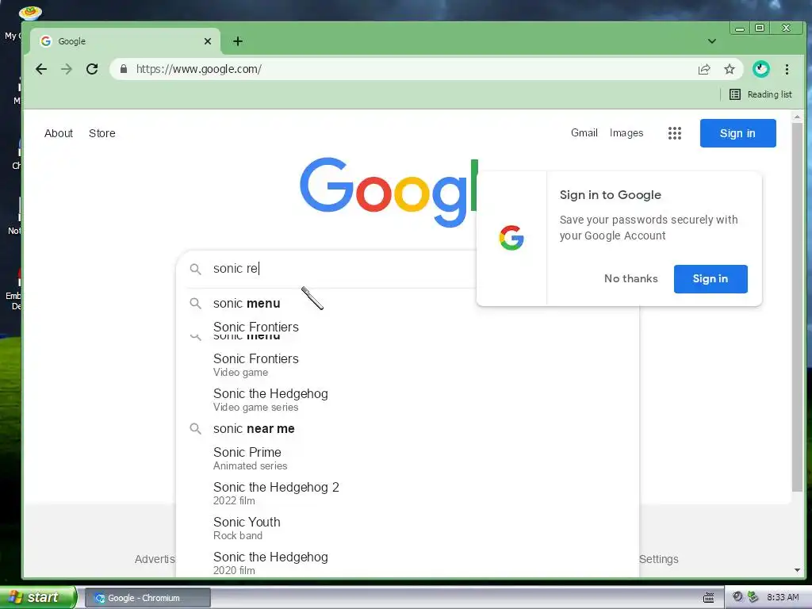The width and height of the screenshot is (812, 609).
Task: Open the About link
Action: [x=59, y=133]
